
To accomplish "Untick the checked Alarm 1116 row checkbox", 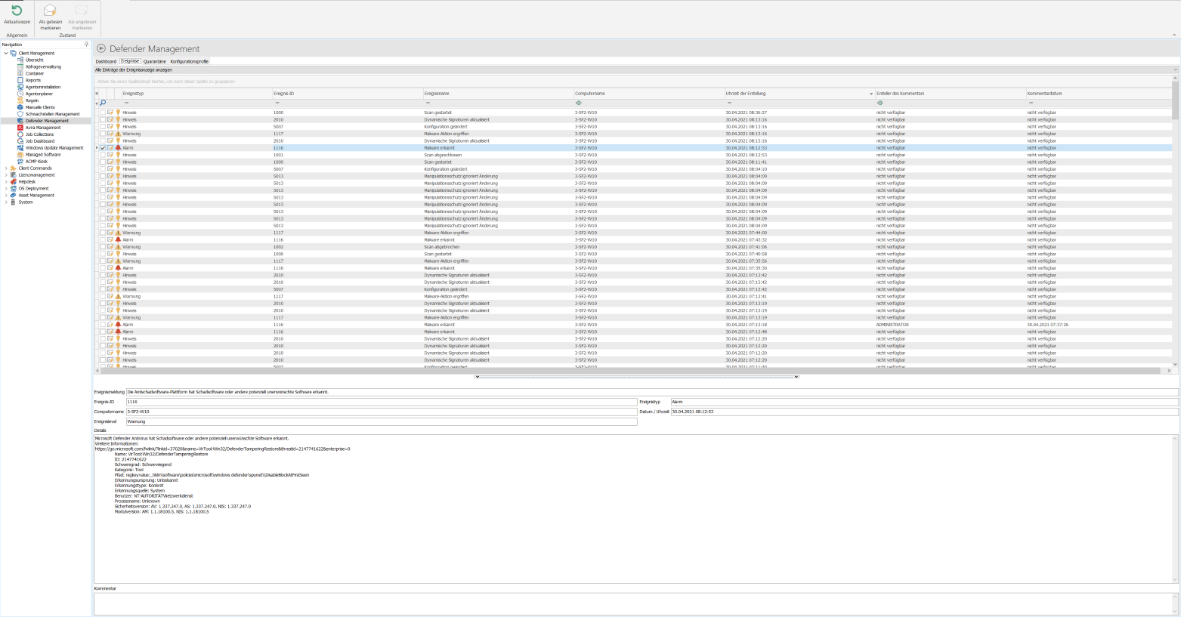I will [x=104, y=148].
